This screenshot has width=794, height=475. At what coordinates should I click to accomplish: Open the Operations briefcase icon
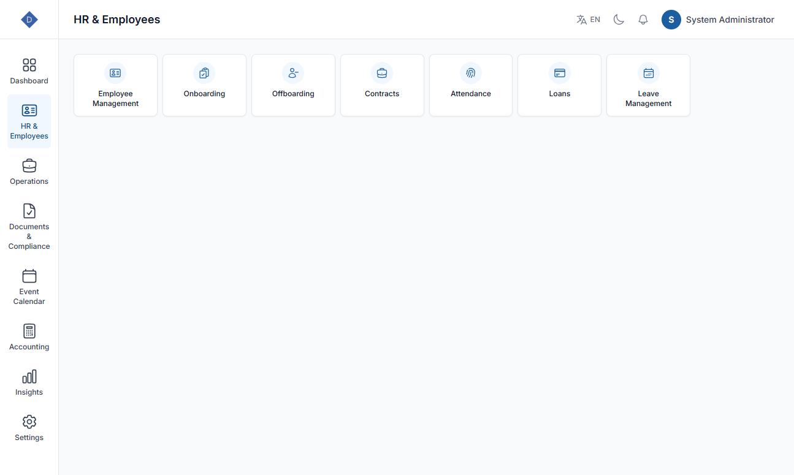coord(29,165)
